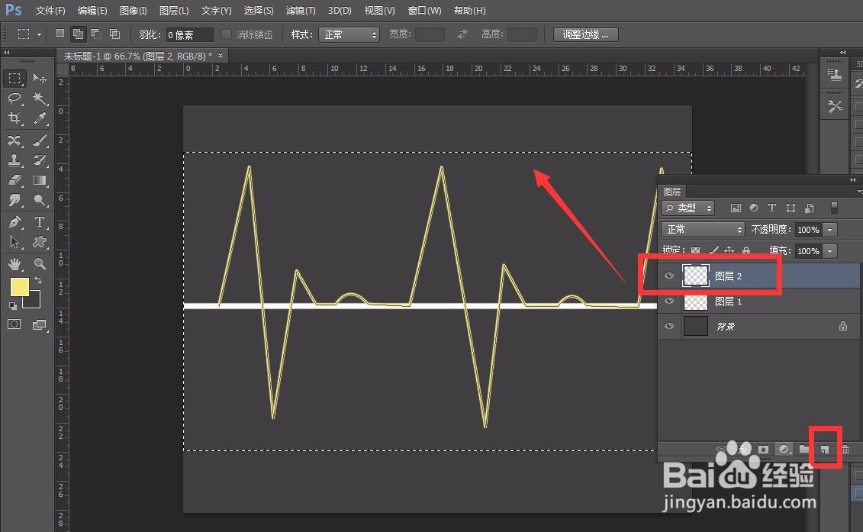Open the 图像(I) menu
The image size is (863, 532).
pyautogui.click(x=133, y=11)
